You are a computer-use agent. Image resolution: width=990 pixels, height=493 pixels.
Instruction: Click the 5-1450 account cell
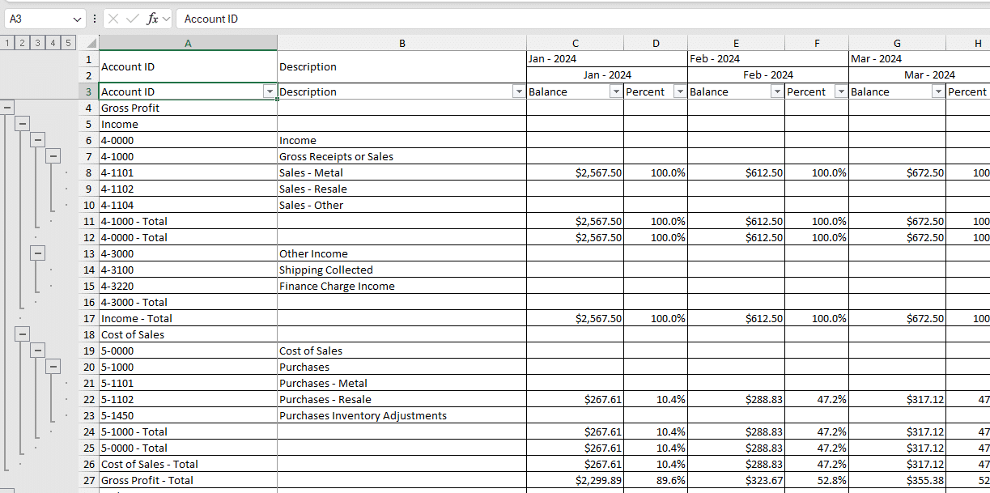click(188, 415)
